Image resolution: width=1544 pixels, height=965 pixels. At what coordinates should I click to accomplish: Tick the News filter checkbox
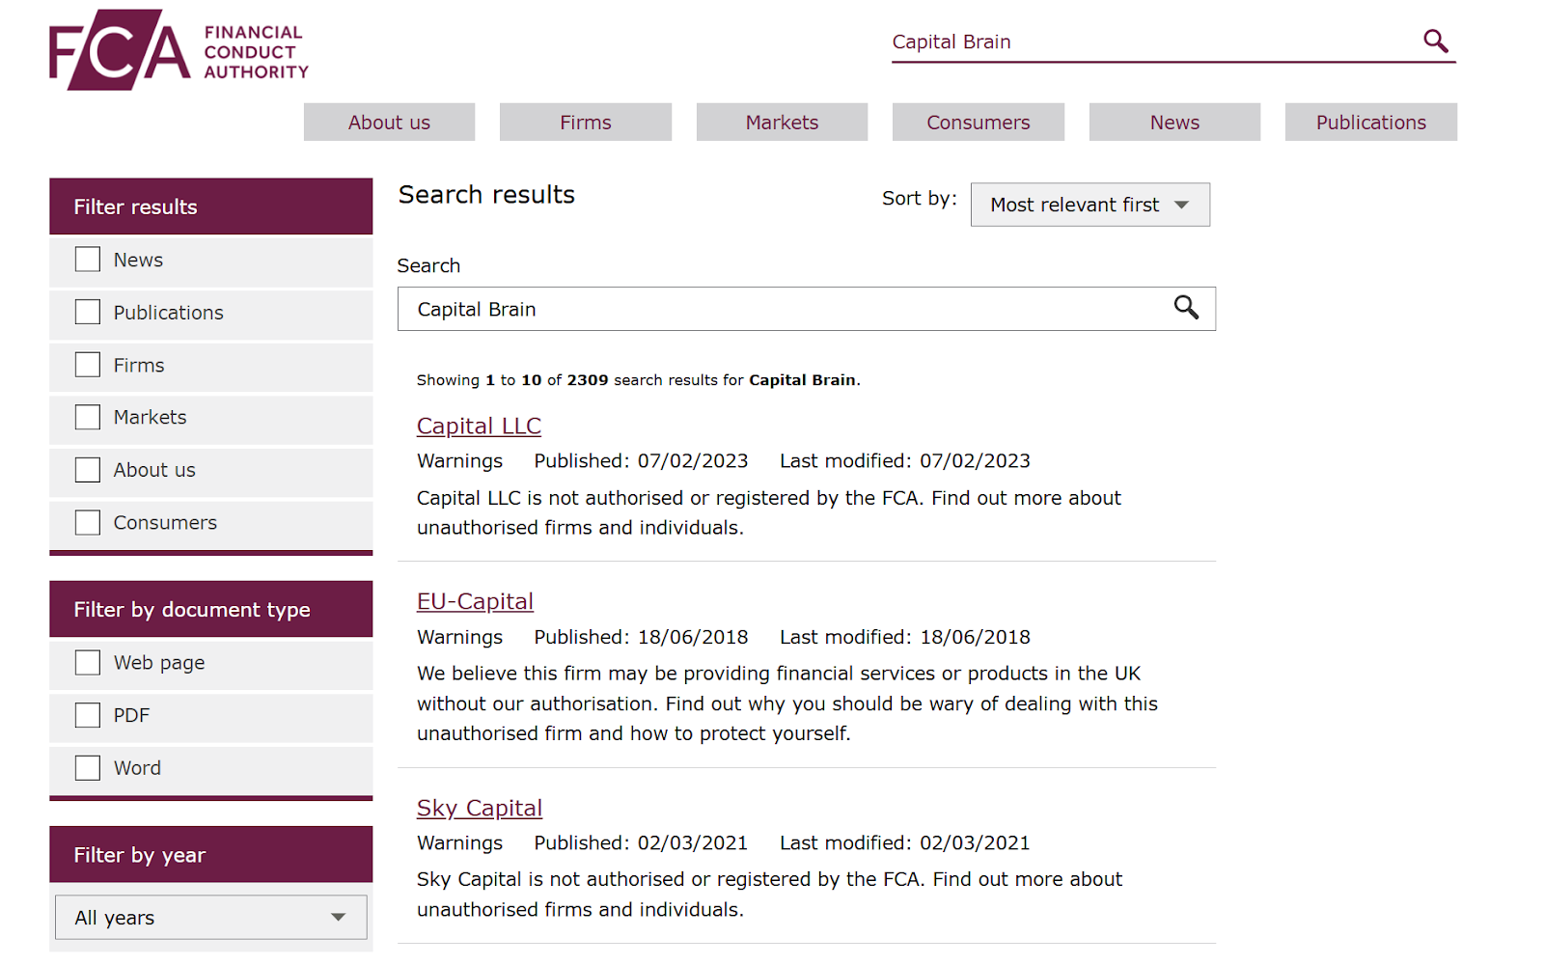[x=88, y=260]
